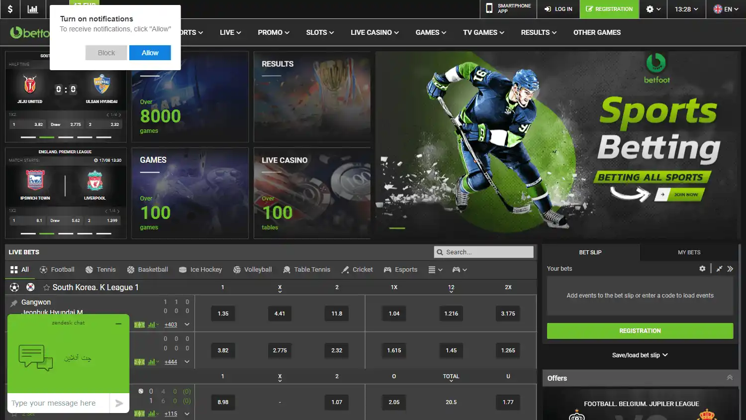Open the LIVE menu
746x420 pixels.
coord(230,32)
